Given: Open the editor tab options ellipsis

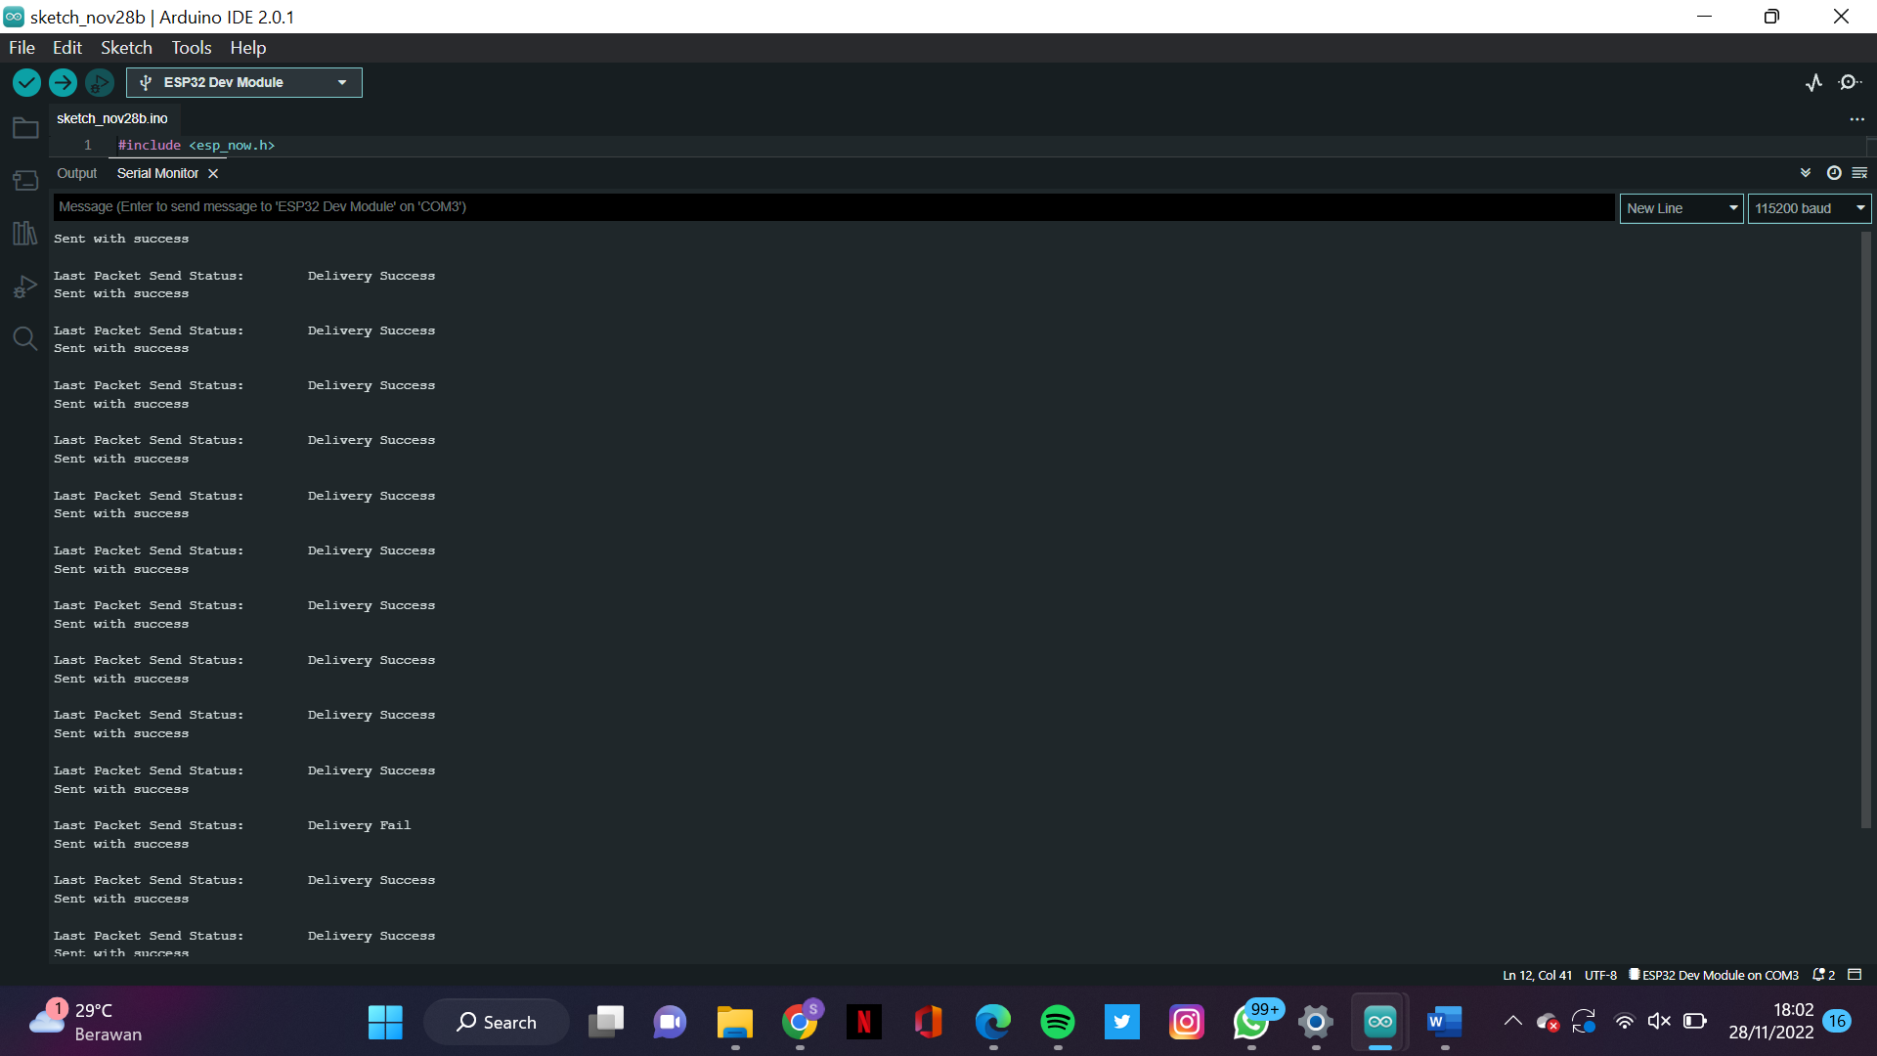Looking at the screenshot, I should click(x=1856, y=119).
